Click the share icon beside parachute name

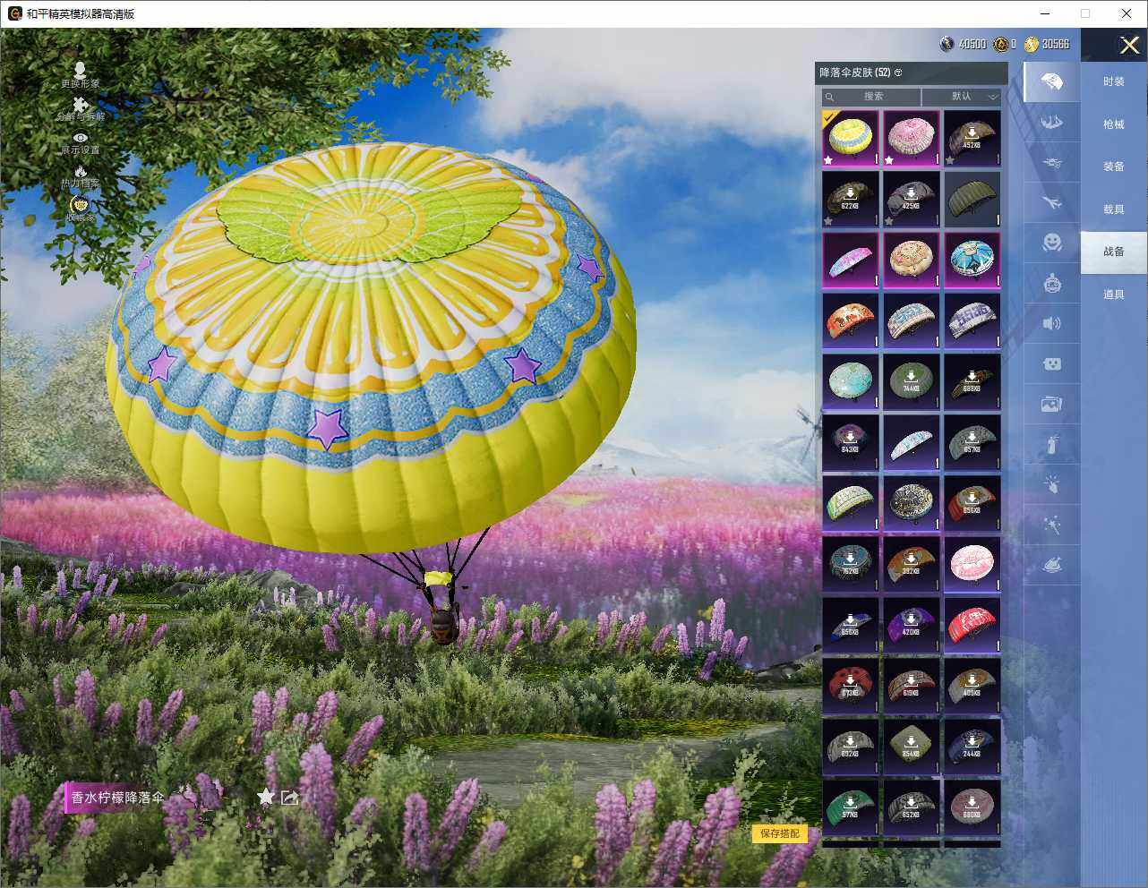point(289,797)
